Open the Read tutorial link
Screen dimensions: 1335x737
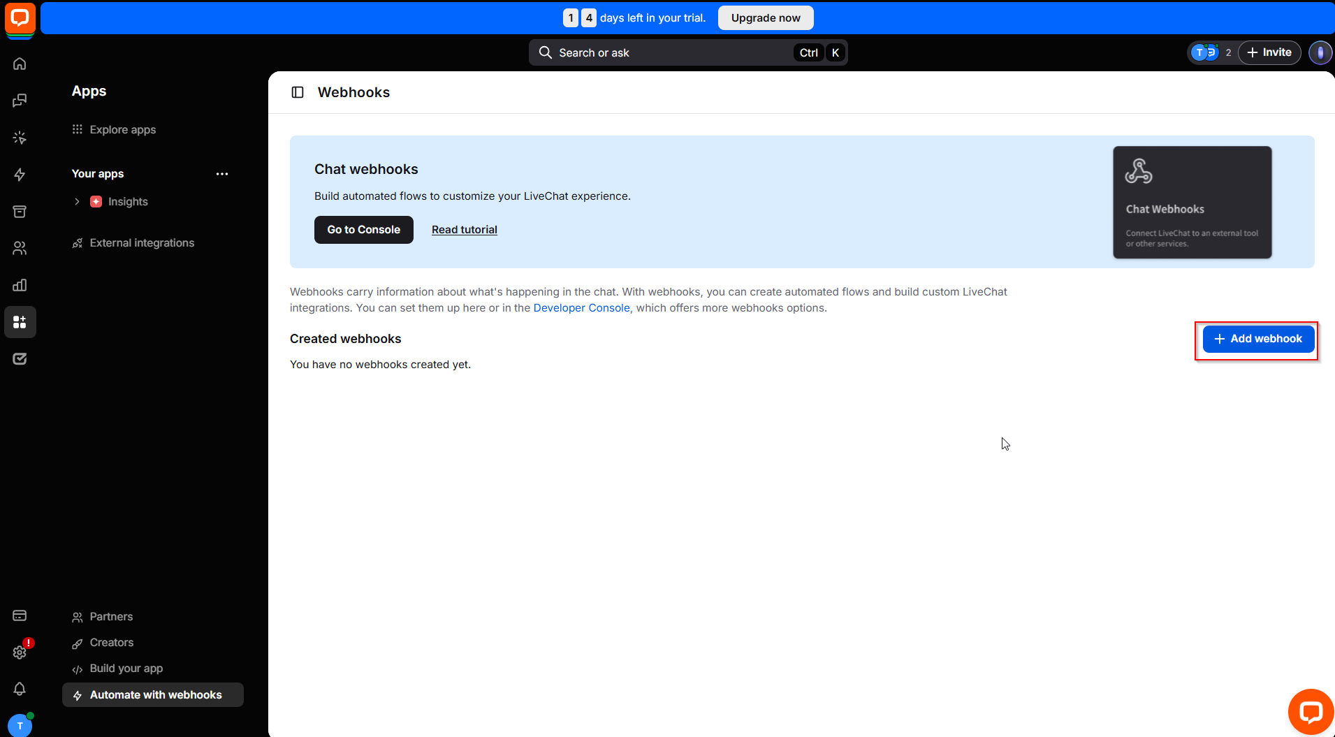pos(465,230)
